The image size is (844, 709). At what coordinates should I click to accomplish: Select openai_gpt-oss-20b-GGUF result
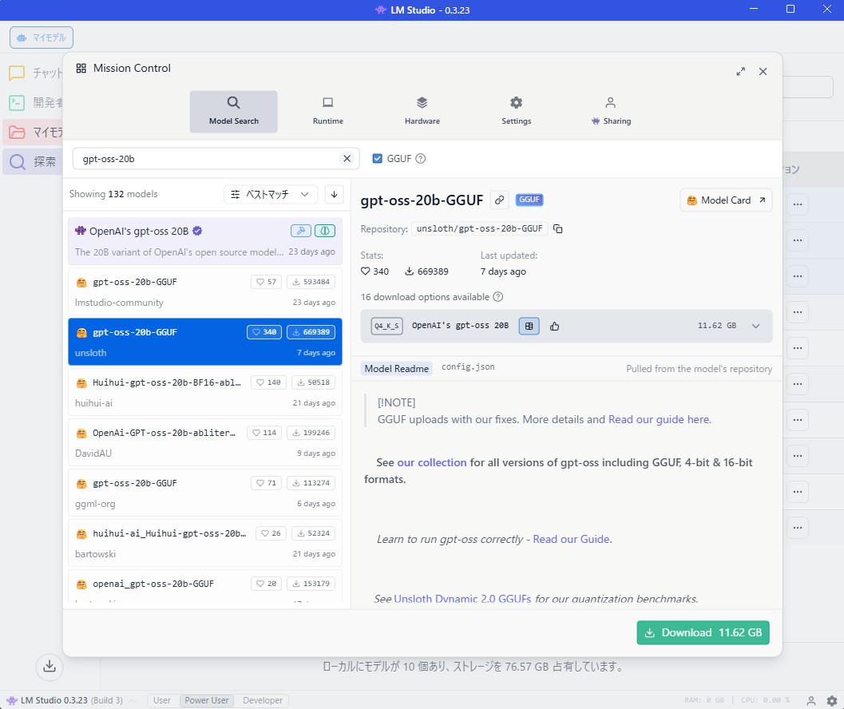tap(205, 587)
